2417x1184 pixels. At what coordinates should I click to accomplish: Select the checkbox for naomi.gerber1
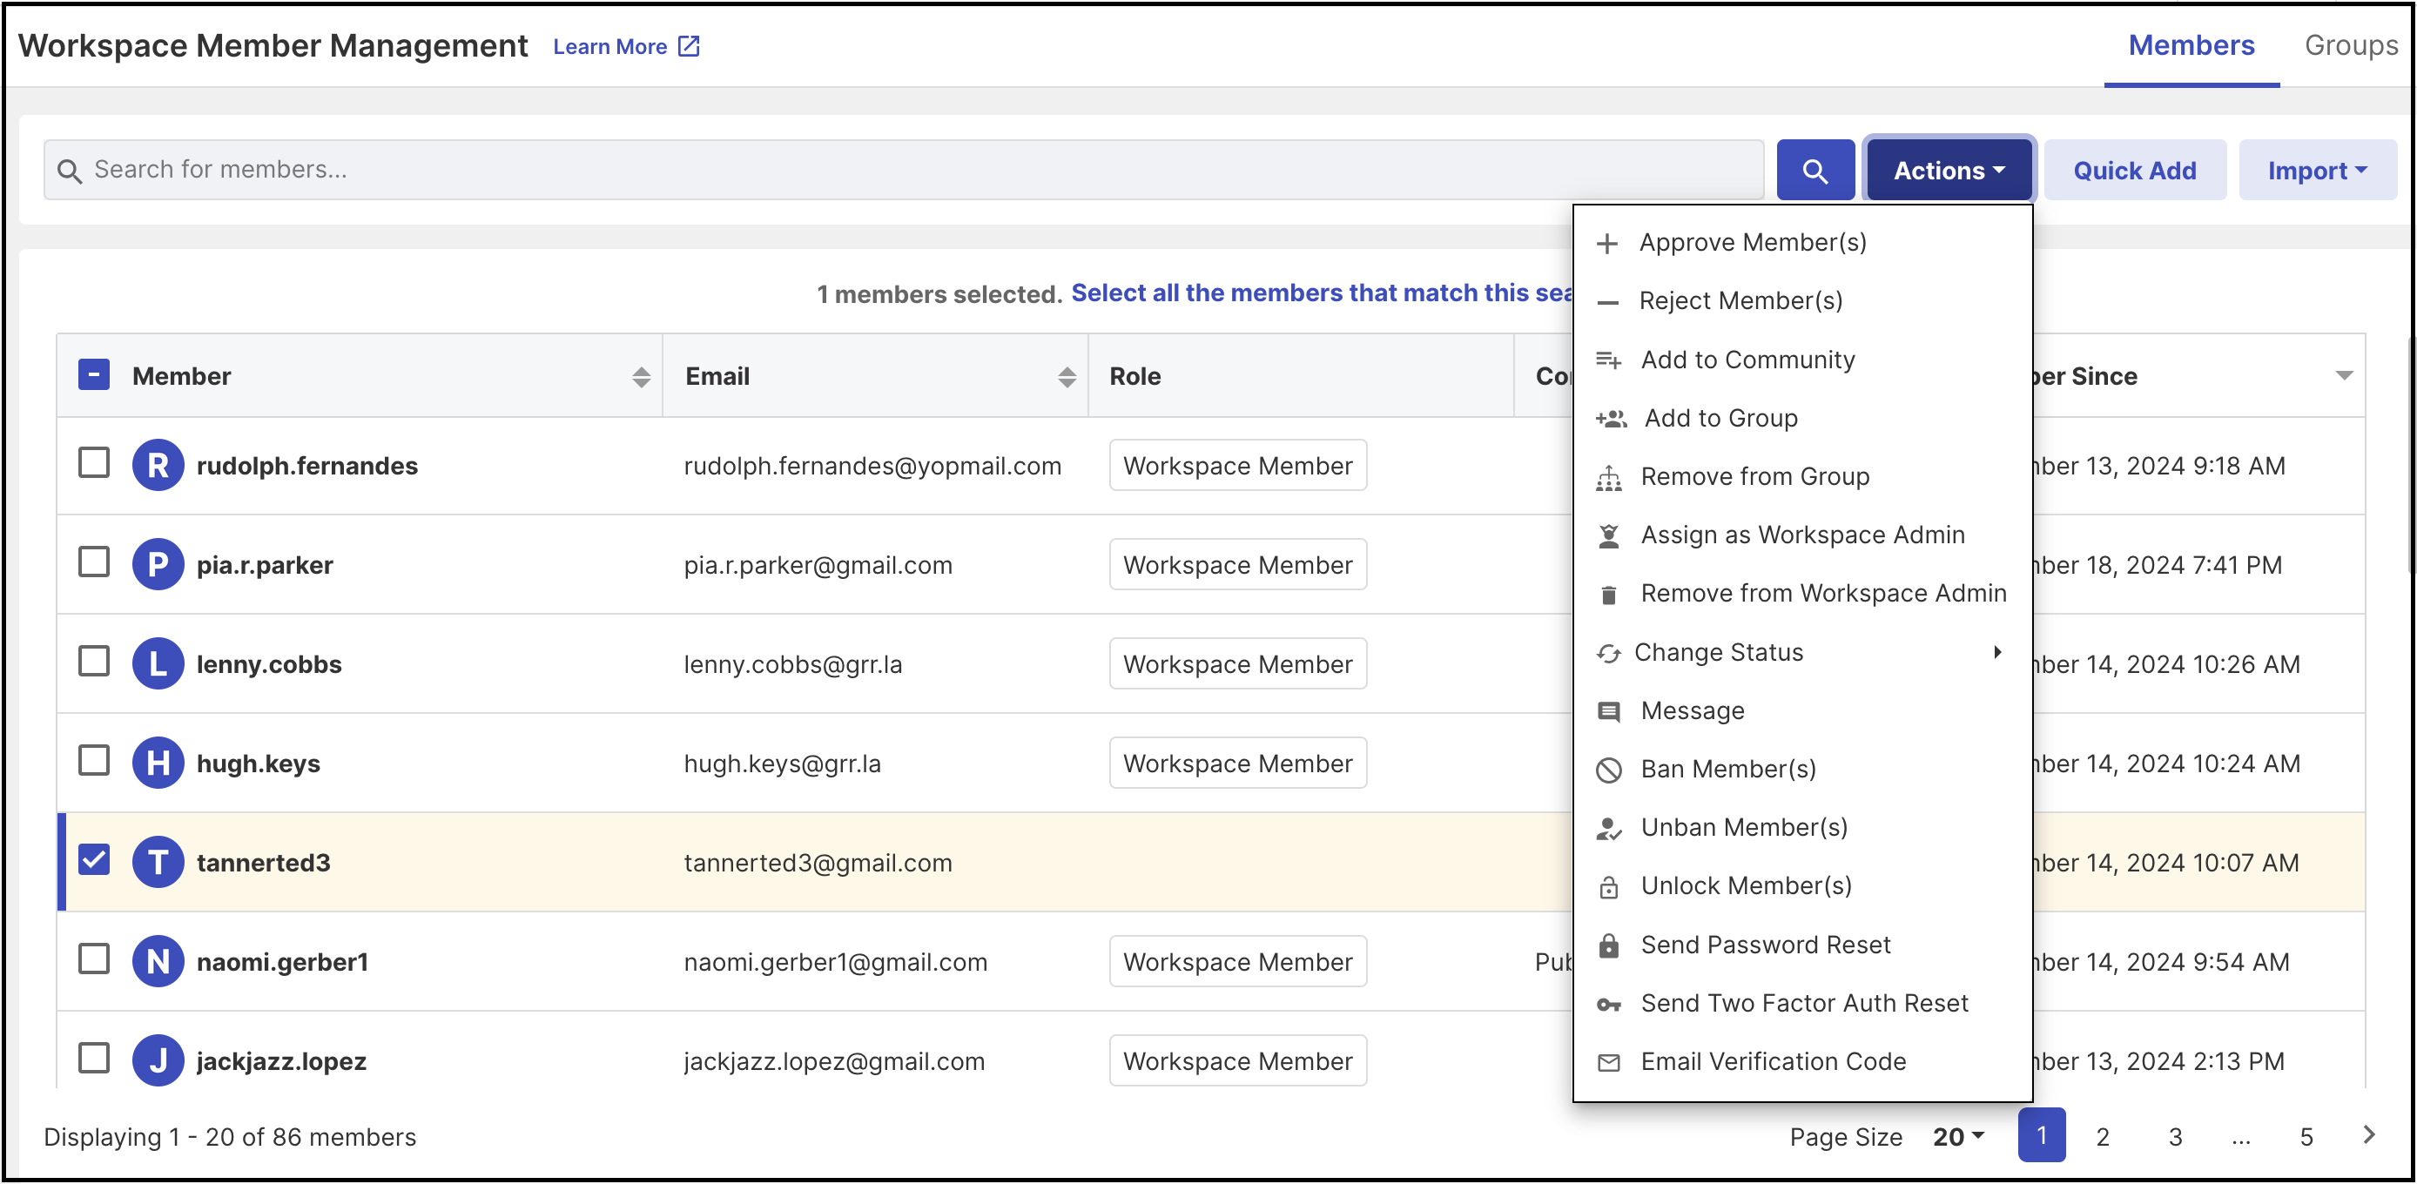coord(94,959)
